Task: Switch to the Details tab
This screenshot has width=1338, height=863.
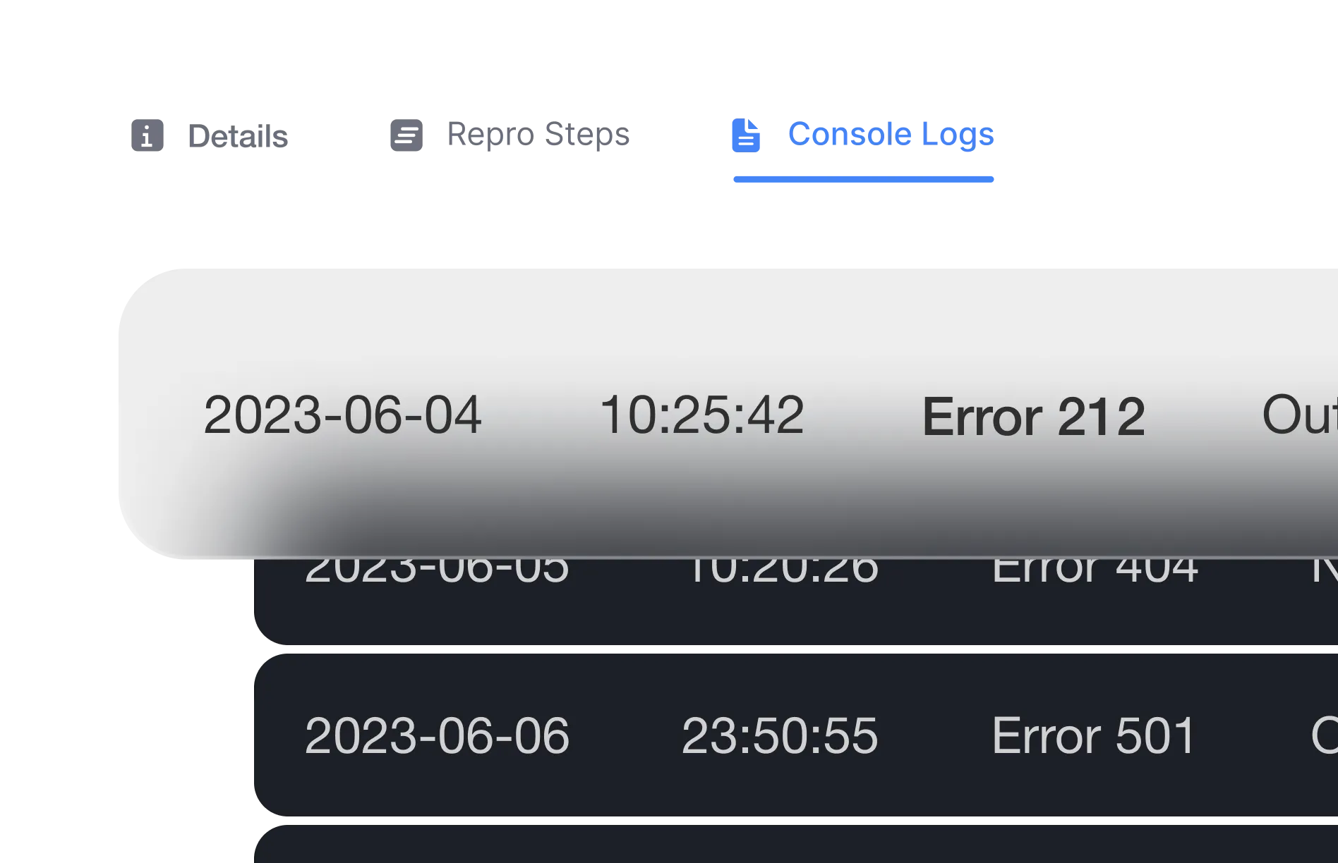Action: point(236,137)
